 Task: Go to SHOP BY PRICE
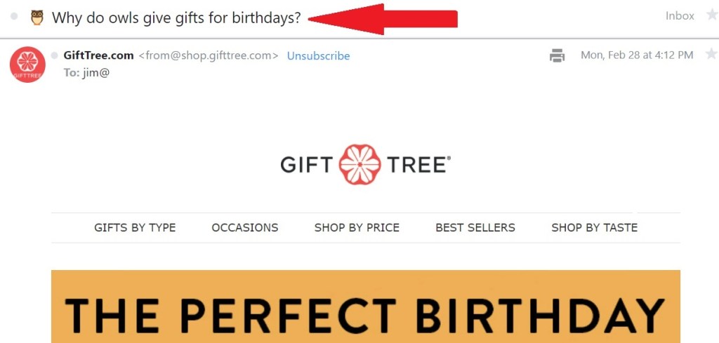(357, 227)
